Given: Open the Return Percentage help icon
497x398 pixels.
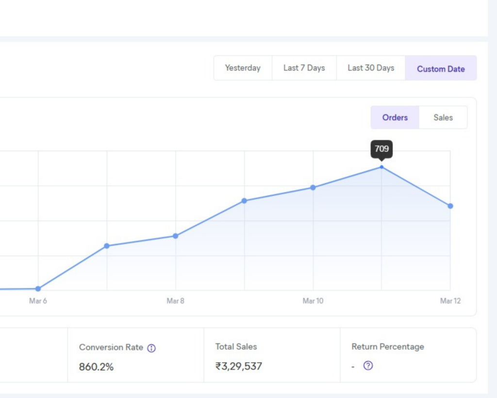Looking at the screenshot, I should (368, 365).
